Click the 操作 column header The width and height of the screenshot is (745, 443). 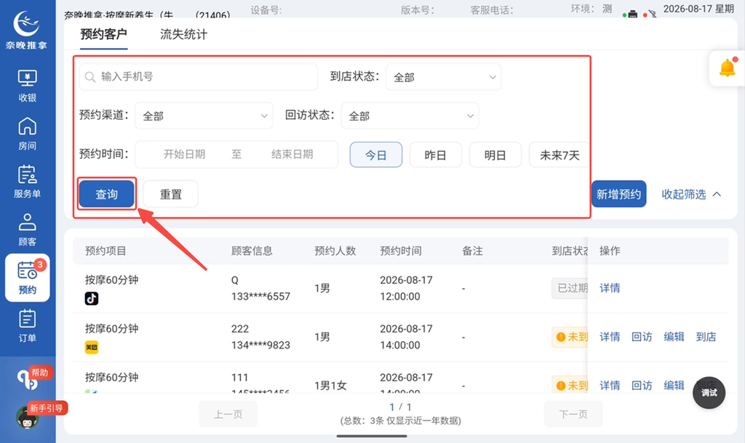click(610, 251)
